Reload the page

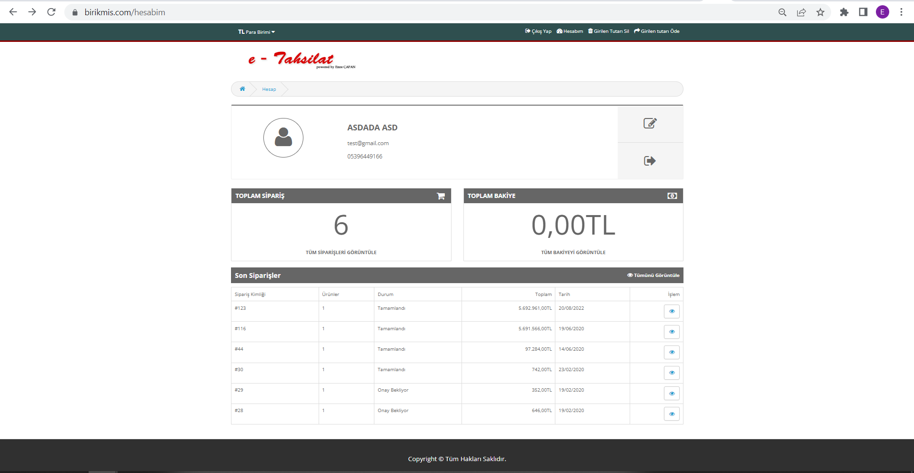(x=51, y=12)
